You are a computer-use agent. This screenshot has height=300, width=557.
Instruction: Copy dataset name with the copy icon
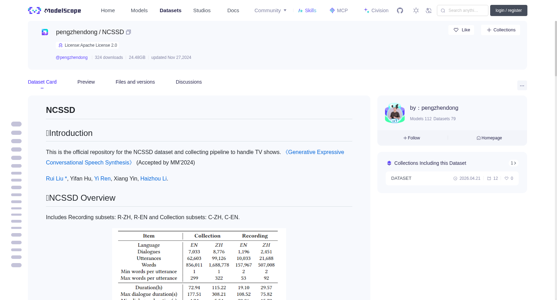pyautogui.click(x=128, y=32)
